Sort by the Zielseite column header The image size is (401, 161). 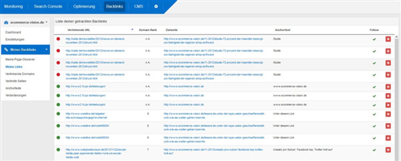(171, 30)
